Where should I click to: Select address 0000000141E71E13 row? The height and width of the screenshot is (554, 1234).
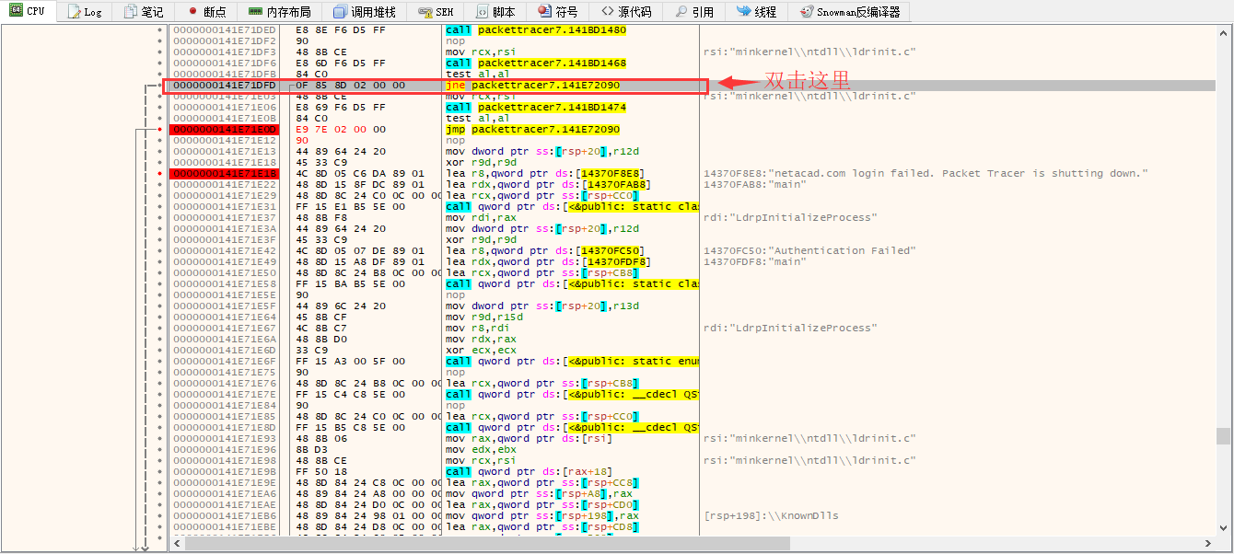[225, 151]
